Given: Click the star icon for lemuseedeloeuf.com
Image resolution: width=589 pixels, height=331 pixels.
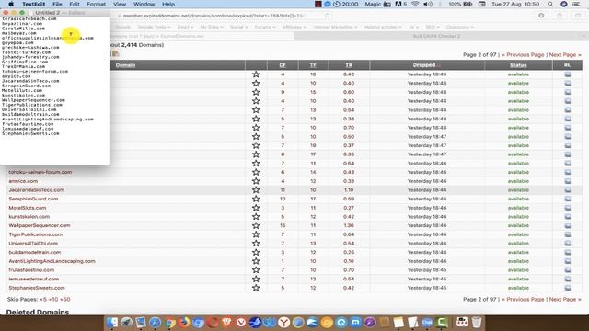Looking at the screenshot, I should coord(256,279).
